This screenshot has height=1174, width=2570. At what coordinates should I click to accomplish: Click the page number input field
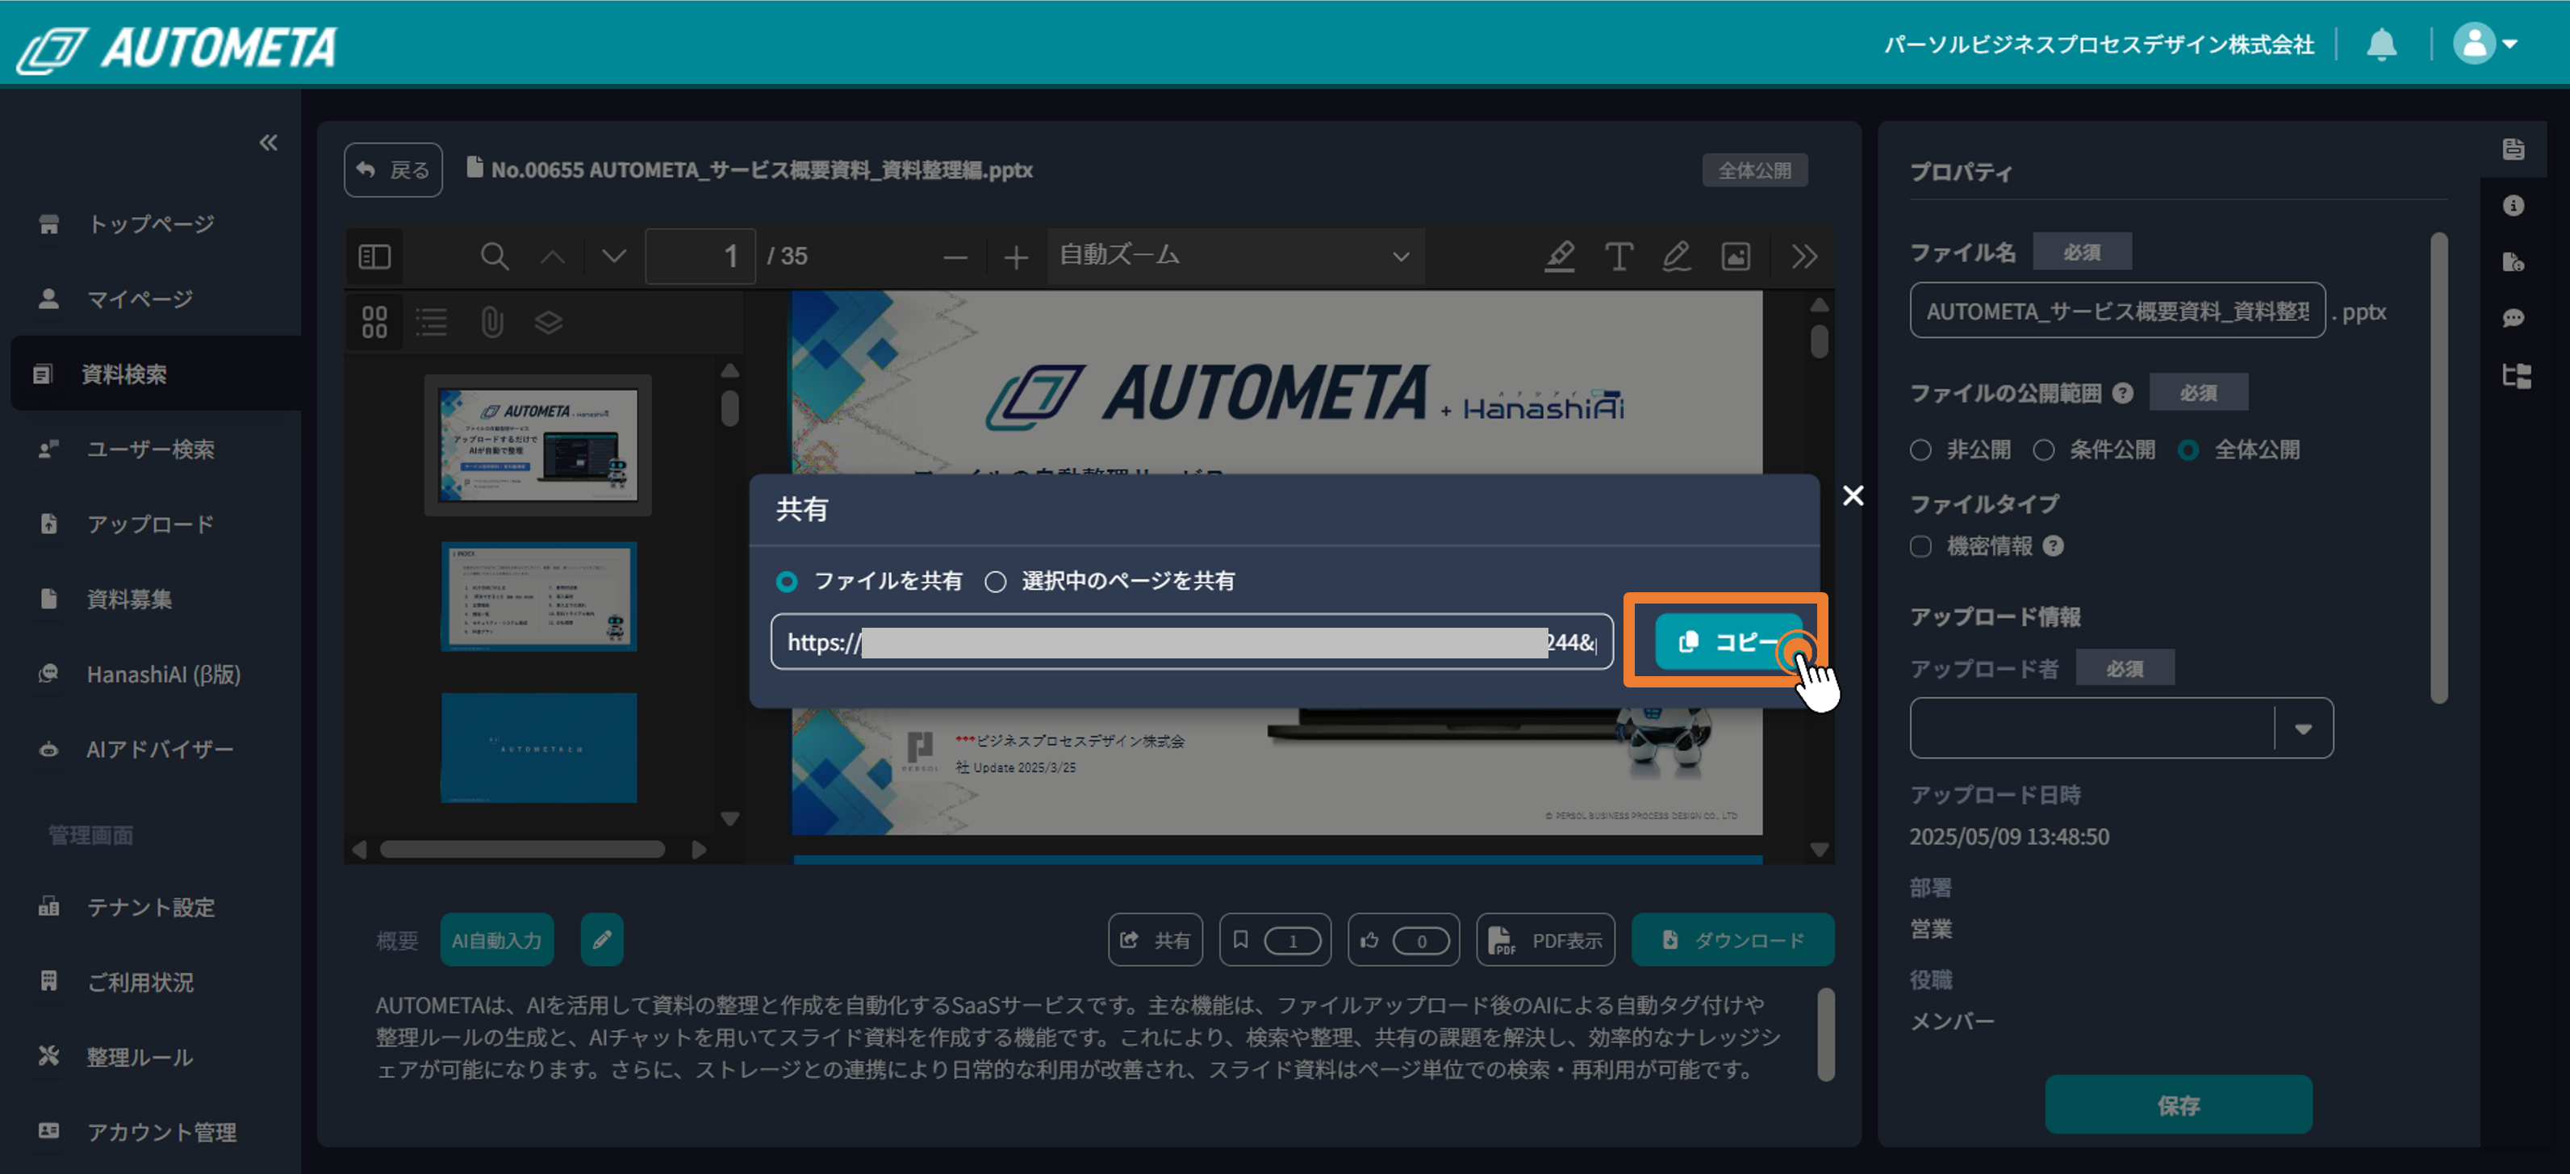click(700, 257)
